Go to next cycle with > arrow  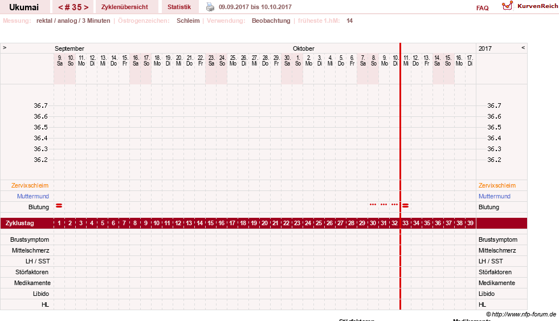86,7
